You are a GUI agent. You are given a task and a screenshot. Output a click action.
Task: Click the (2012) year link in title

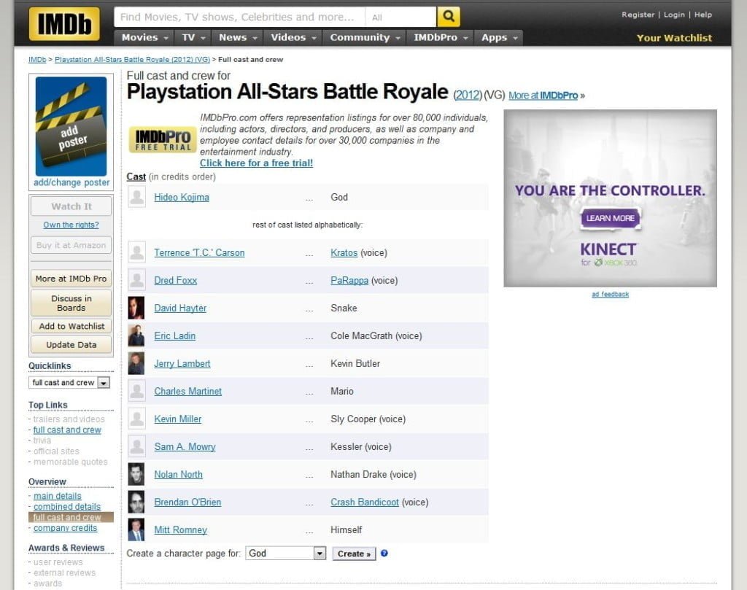click(x=468, y=96)
